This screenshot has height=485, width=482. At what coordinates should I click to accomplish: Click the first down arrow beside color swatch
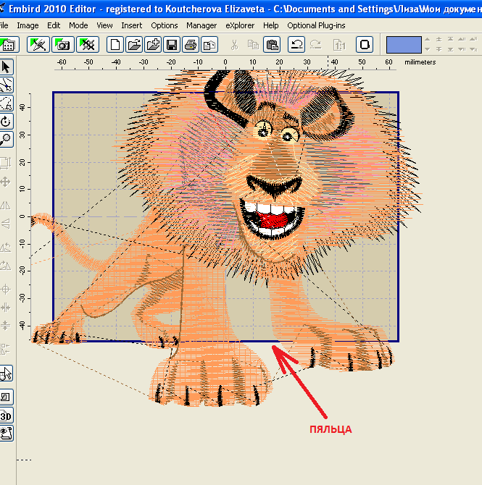click(x=427, y=49)
